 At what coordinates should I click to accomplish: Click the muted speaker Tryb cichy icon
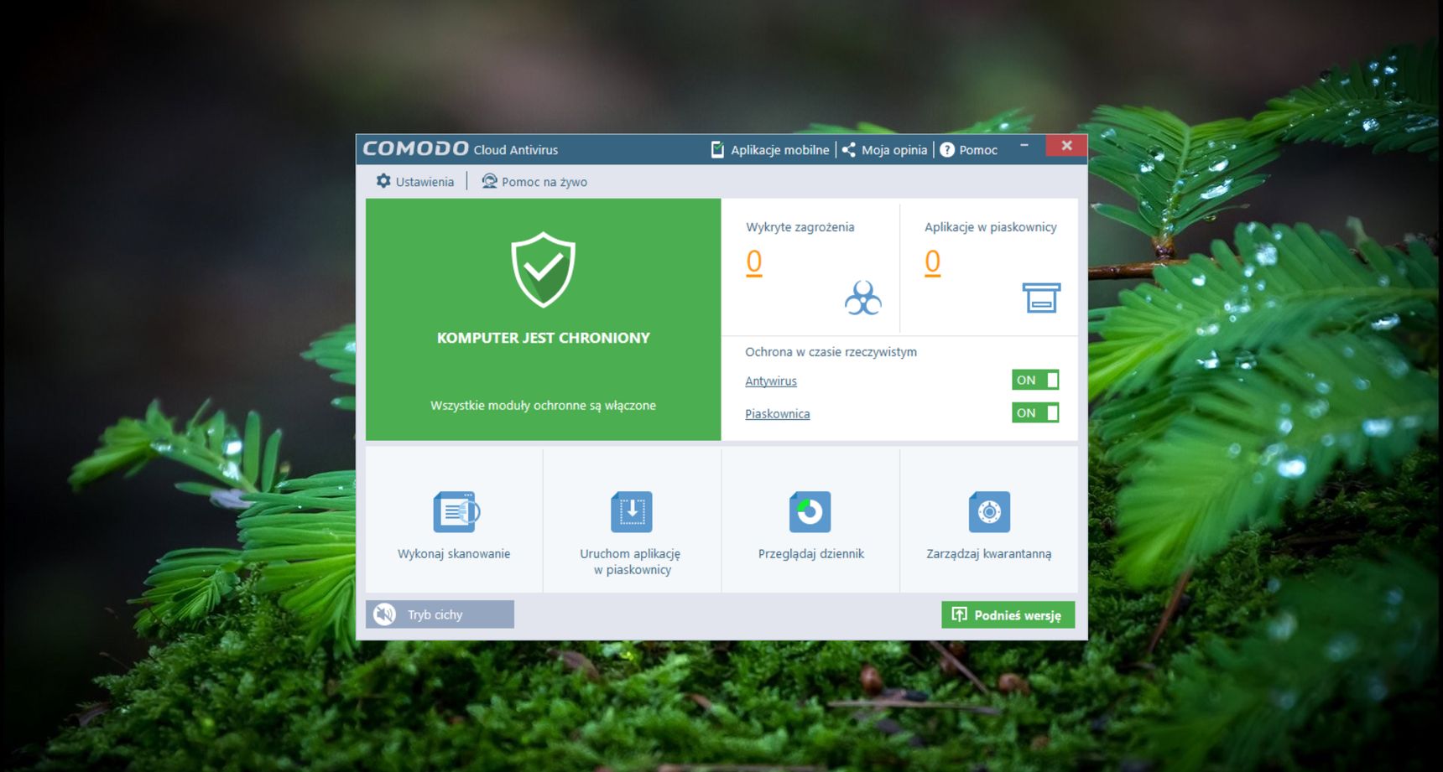[384, 614]
